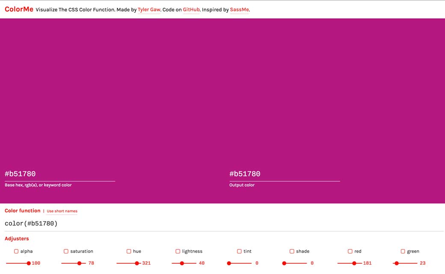This screenshot has width=445, height=274.
Task: Click the ColorMe site title
Action: tap(19, 9)
